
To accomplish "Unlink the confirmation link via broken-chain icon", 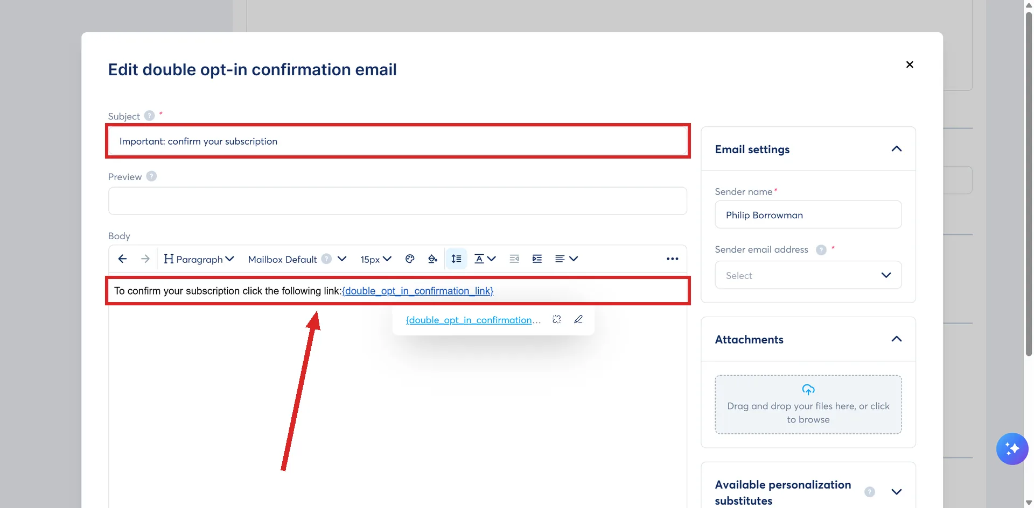I will tap(557, 319).
